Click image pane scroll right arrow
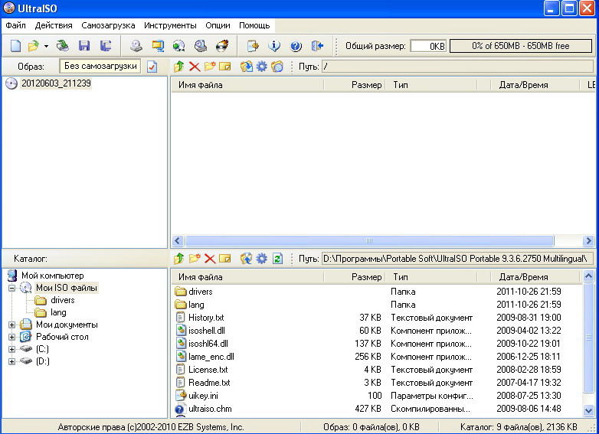599x434 pixels. coord(588,241)
